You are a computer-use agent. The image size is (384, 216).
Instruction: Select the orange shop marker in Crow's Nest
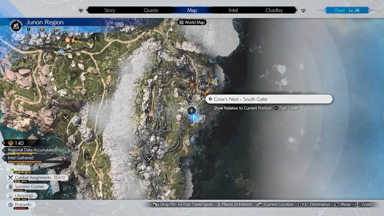(192, 85)
